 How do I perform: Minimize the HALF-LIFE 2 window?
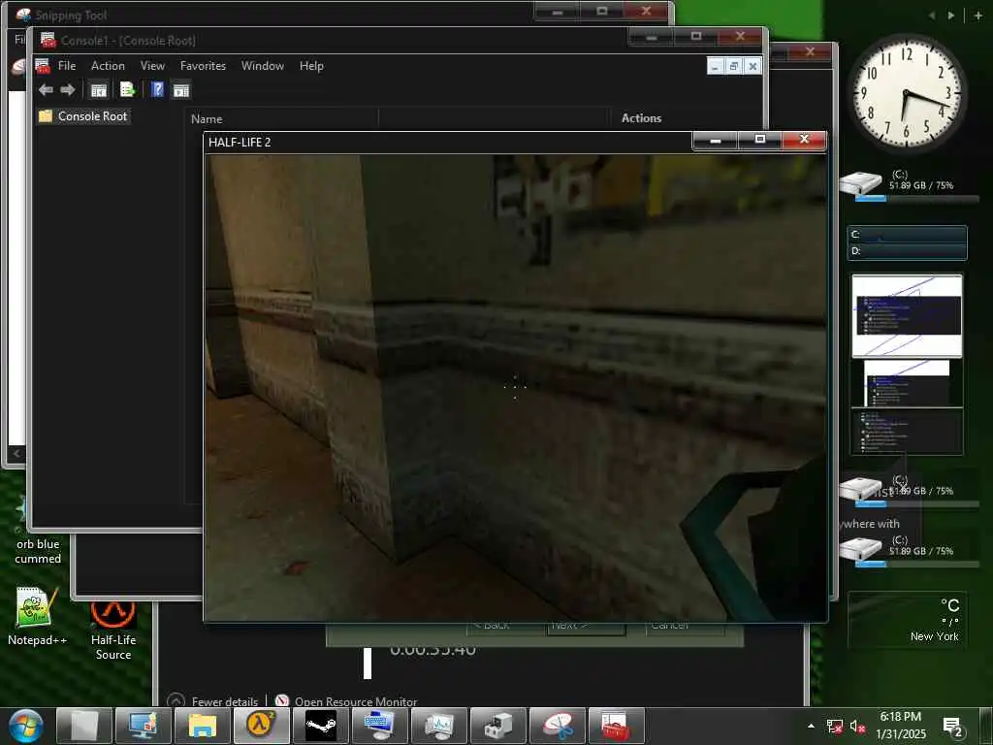715,140
